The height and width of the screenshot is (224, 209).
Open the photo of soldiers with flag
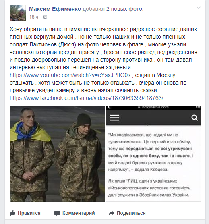58,154
